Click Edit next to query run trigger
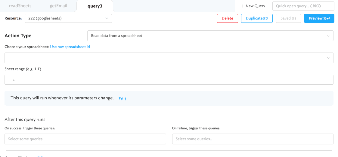The width and height of the screenshot is (338, 157). click(x=122, y=99)
